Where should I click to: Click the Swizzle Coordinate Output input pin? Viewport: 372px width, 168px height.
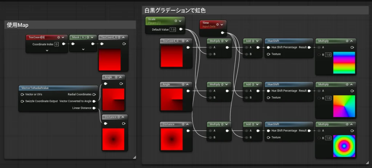22,101
